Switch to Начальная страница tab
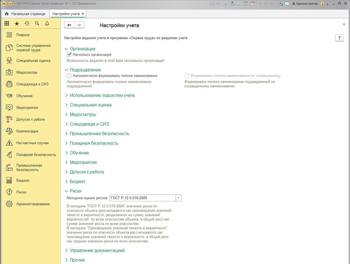 25,14
